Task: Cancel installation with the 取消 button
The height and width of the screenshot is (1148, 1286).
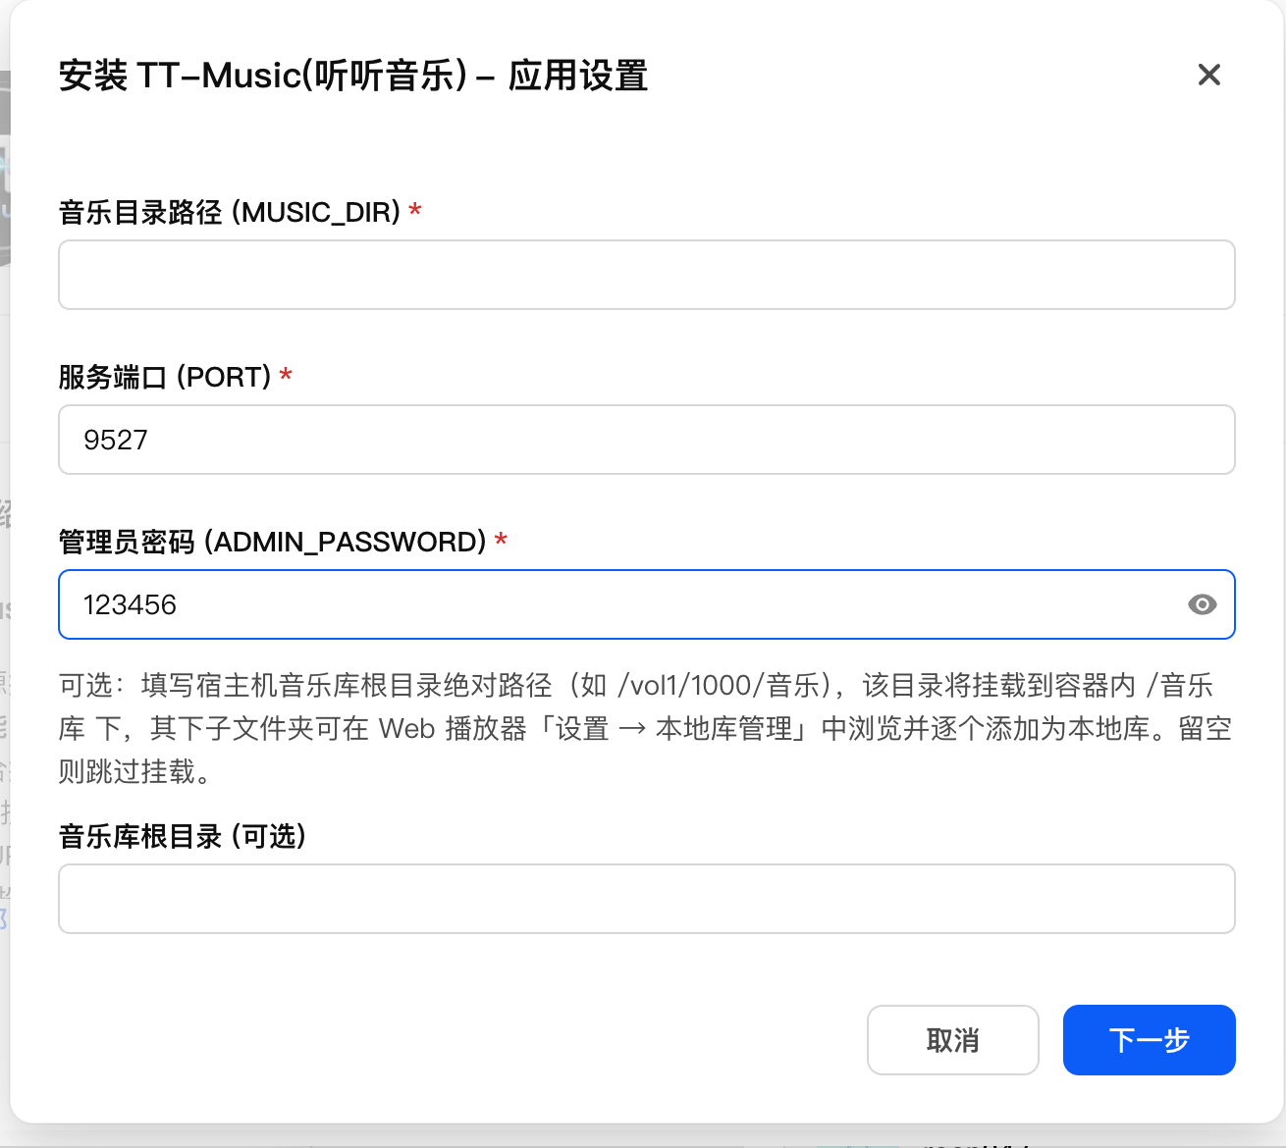Action: [952, 1040]
